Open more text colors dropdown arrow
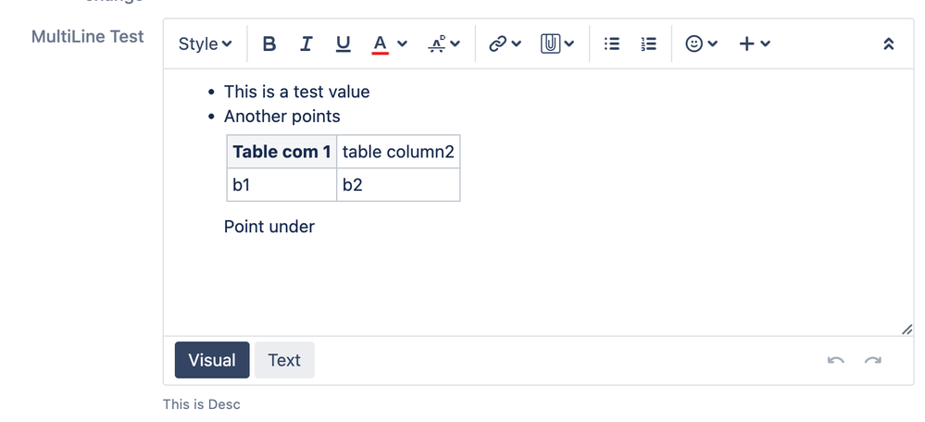925x422 pixels. [x=402, y=43]
